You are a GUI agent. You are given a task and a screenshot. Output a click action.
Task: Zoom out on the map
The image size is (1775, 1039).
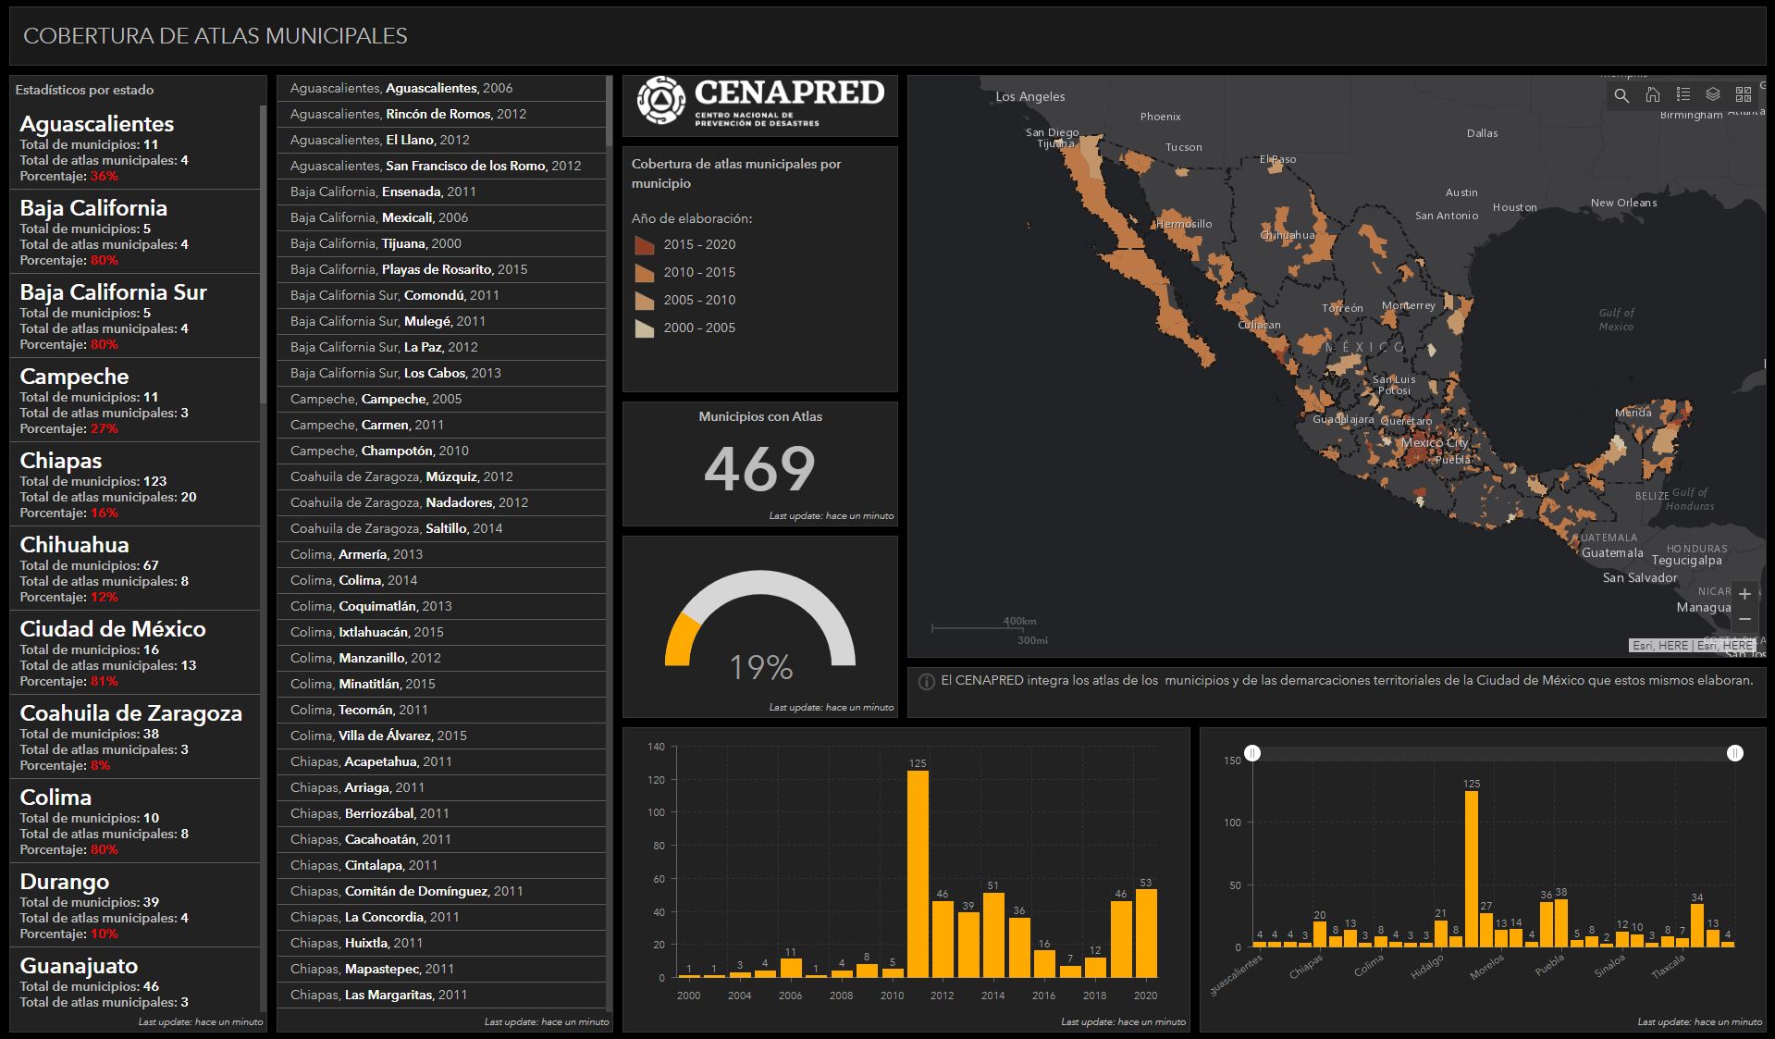coord(1744,619)
